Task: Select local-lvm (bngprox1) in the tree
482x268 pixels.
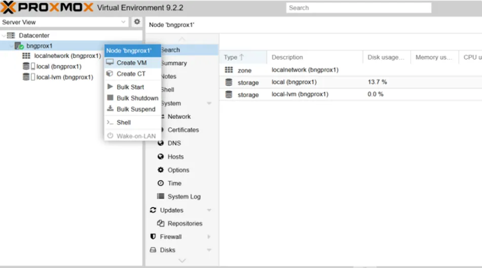Action: click(x=64, y=77)
